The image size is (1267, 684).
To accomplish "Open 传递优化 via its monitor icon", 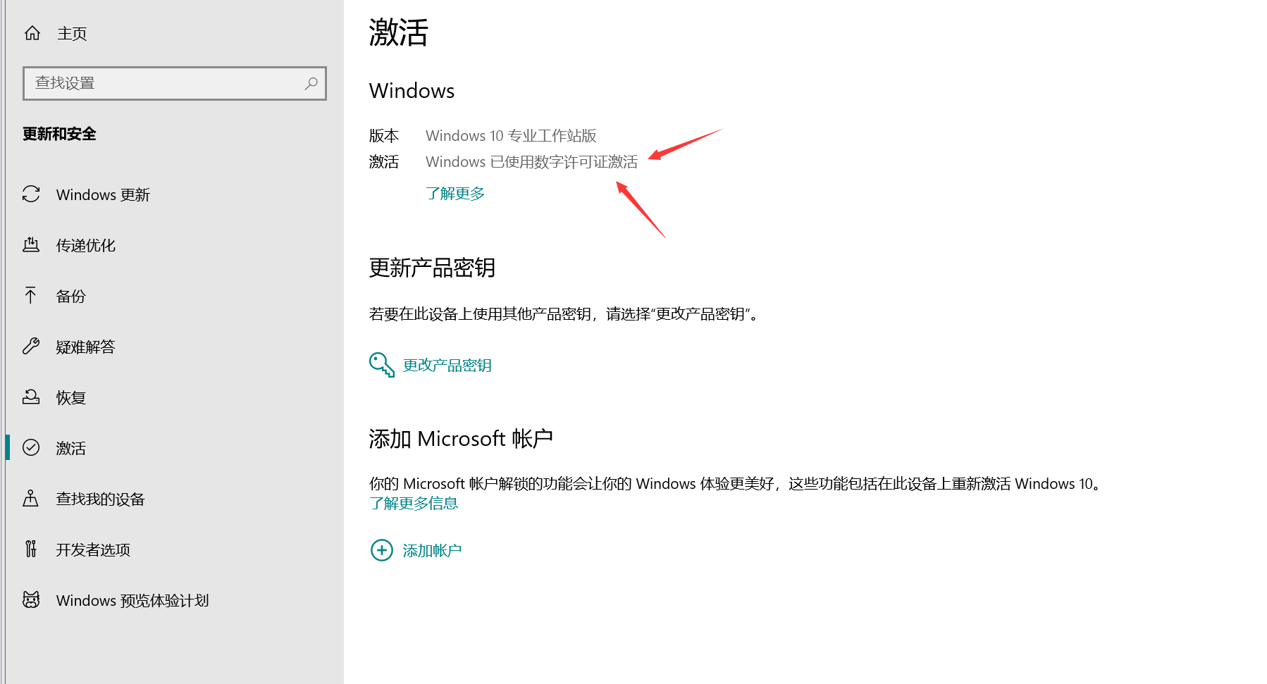I will tap(32, 245).
